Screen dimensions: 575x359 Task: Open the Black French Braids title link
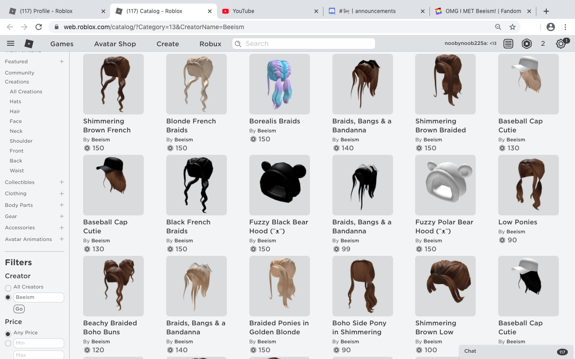(188, 227)
